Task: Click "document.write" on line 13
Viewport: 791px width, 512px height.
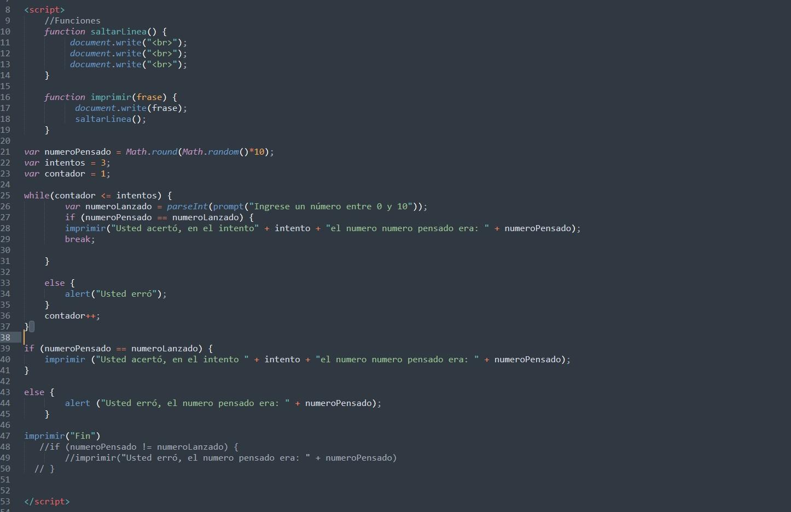Action: (106, 64)
